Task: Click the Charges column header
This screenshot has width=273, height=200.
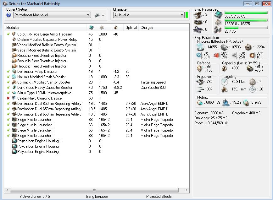Action: point(147,28)
